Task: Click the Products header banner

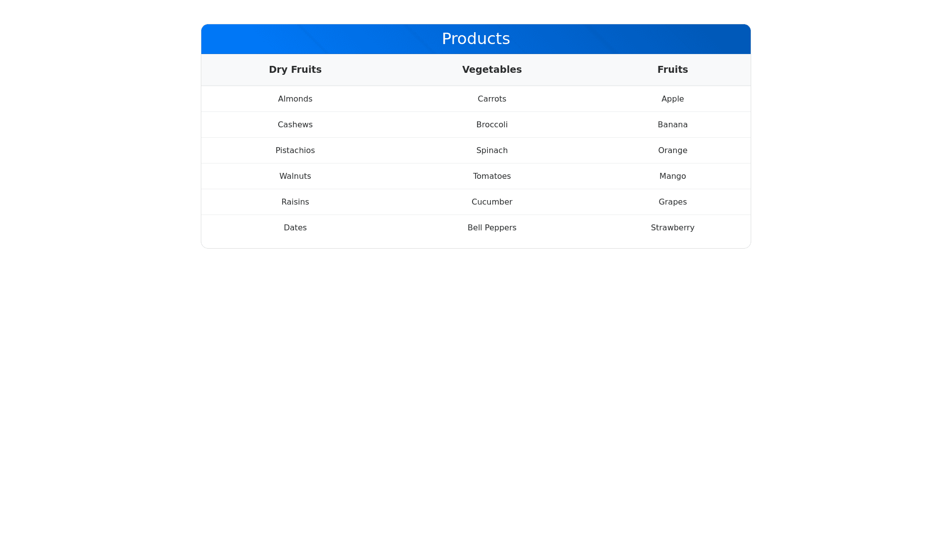Action: (476, 39)
